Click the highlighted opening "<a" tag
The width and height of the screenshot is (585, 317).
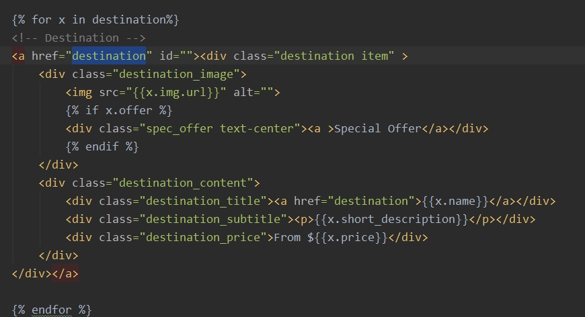tap(18, 56)
